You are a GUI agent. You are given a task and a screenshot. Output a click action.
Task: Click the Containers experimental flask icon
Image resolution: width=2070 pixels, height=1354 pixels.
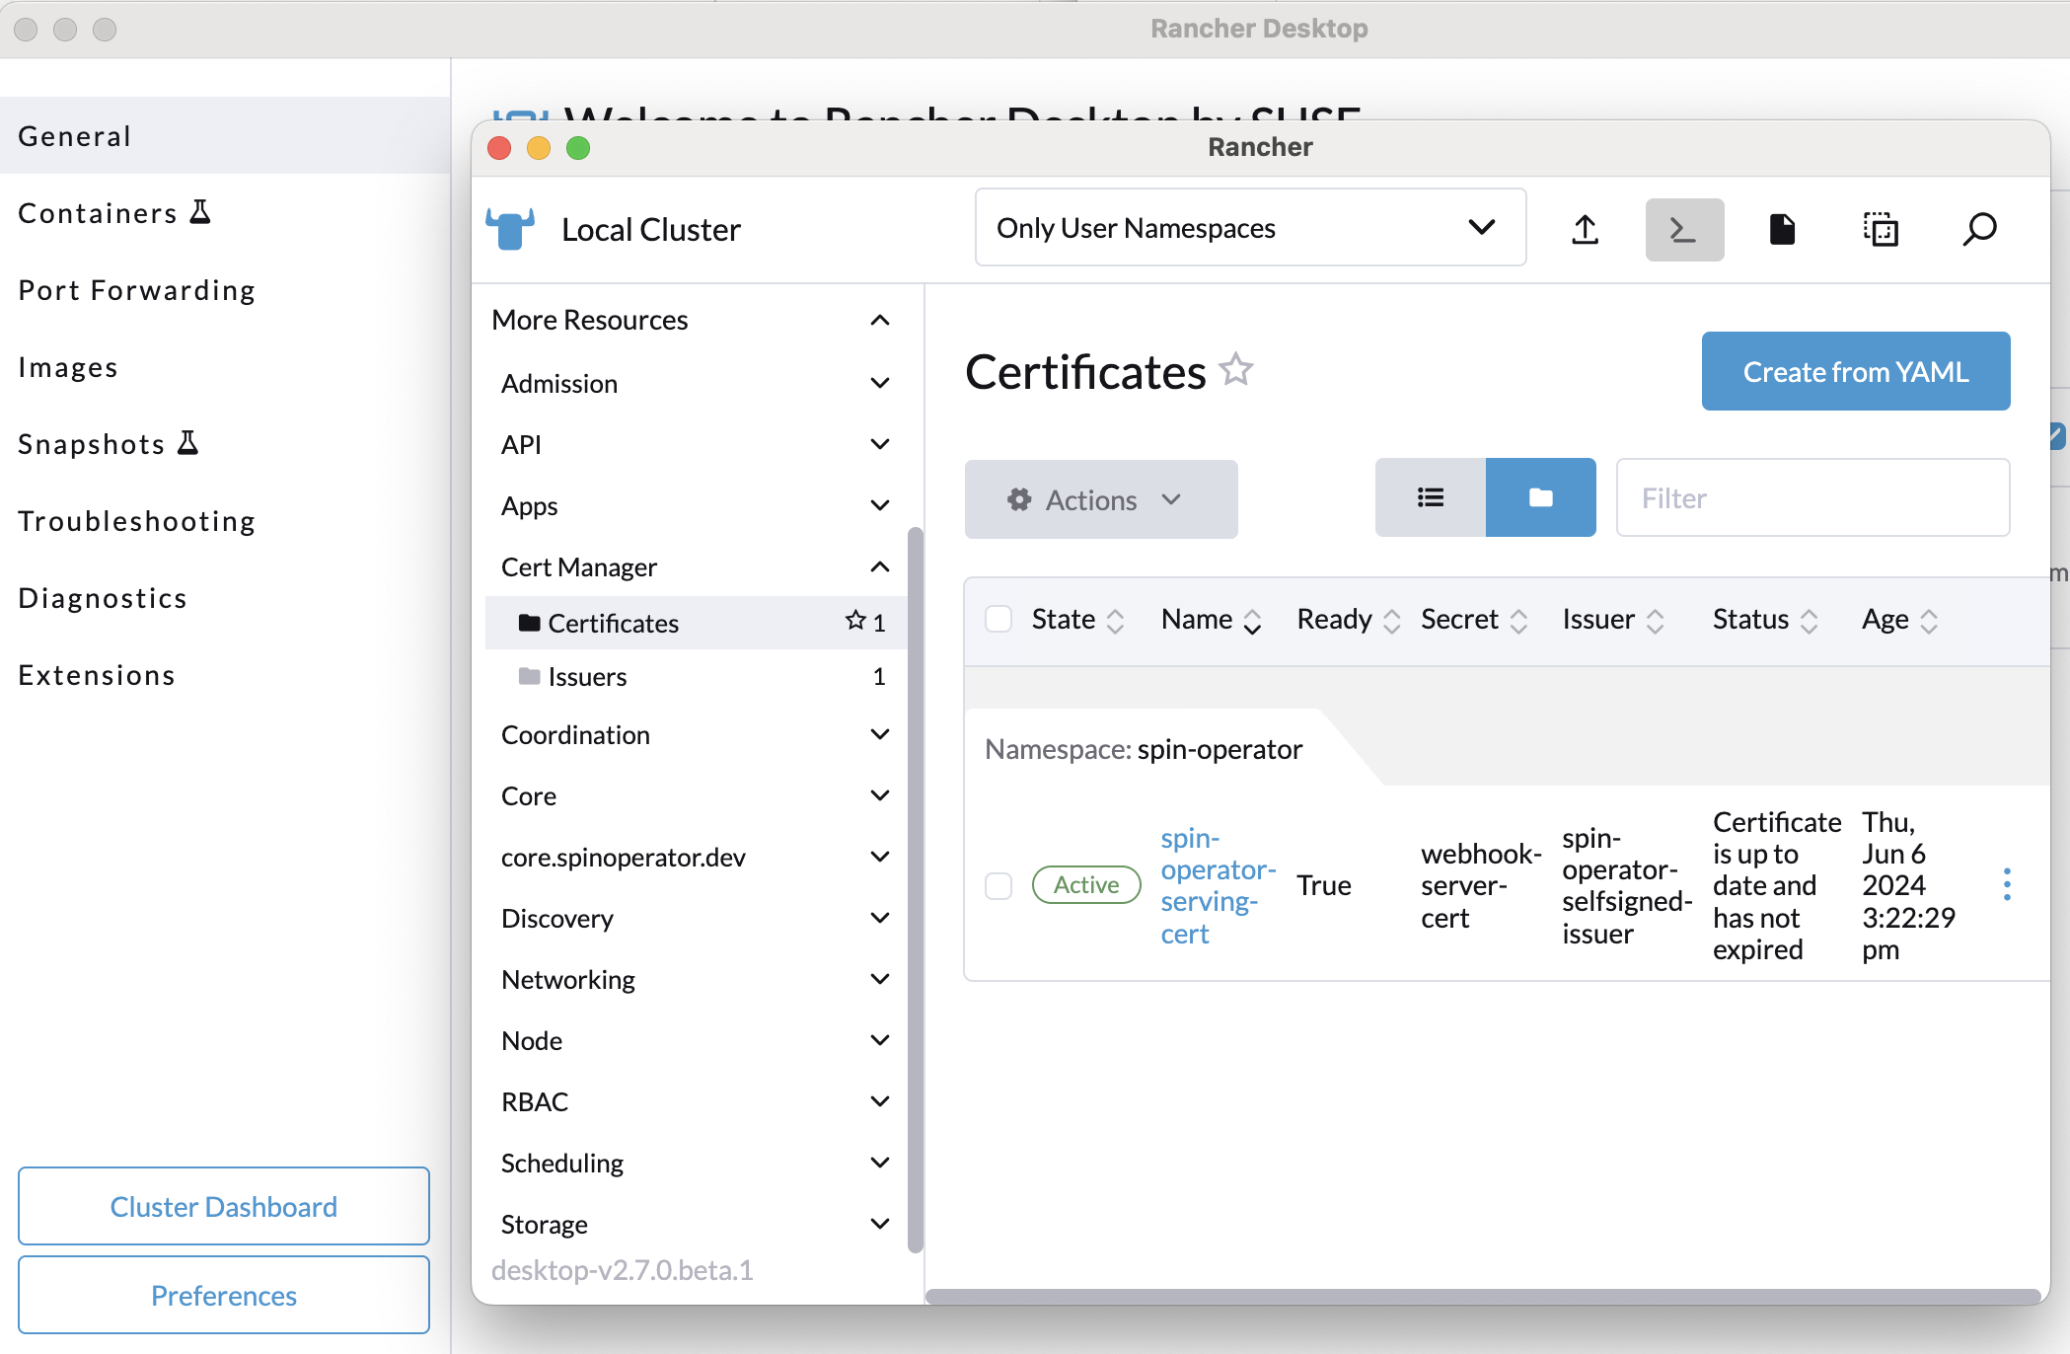(x=200, y=212)
